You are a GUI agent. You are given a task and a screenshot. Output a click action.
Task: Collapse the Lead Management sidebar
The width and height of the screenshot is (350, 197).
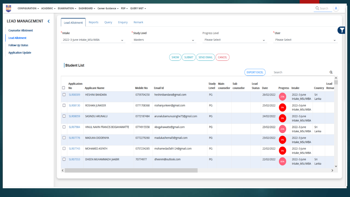[x=48, y=21]
